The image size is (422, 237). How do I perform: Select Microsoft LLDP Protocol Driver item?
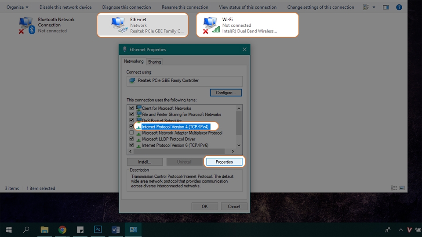pyautogui.click(x=168, y=139)
